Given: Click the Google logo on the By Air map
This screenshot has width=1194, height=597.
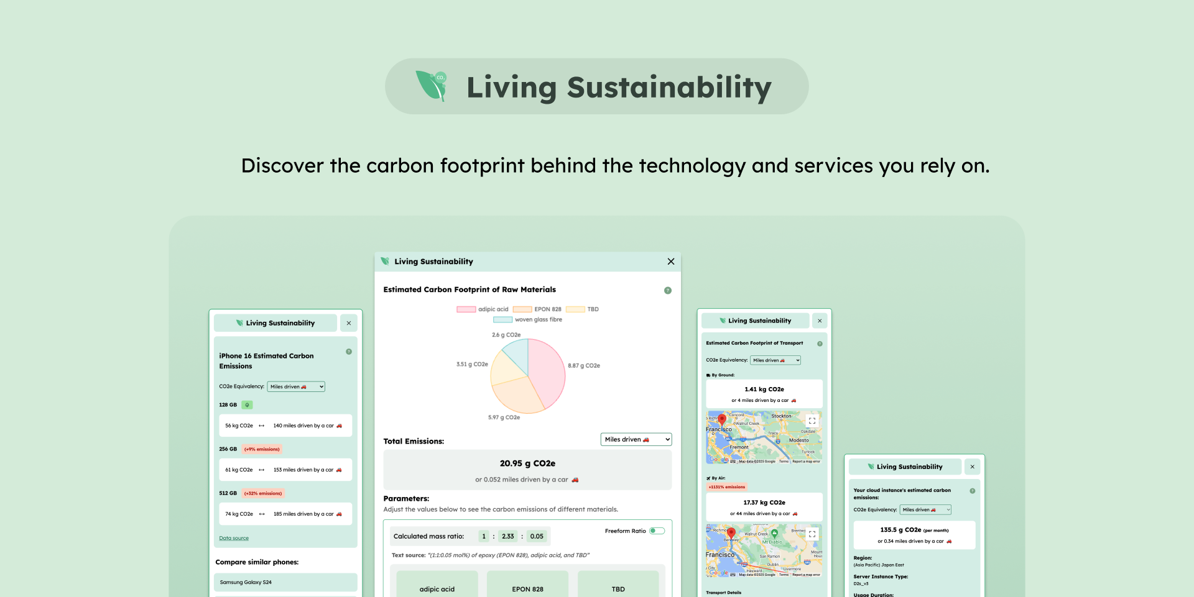Looking at the screenshot, I should click(x=718, y=573).
